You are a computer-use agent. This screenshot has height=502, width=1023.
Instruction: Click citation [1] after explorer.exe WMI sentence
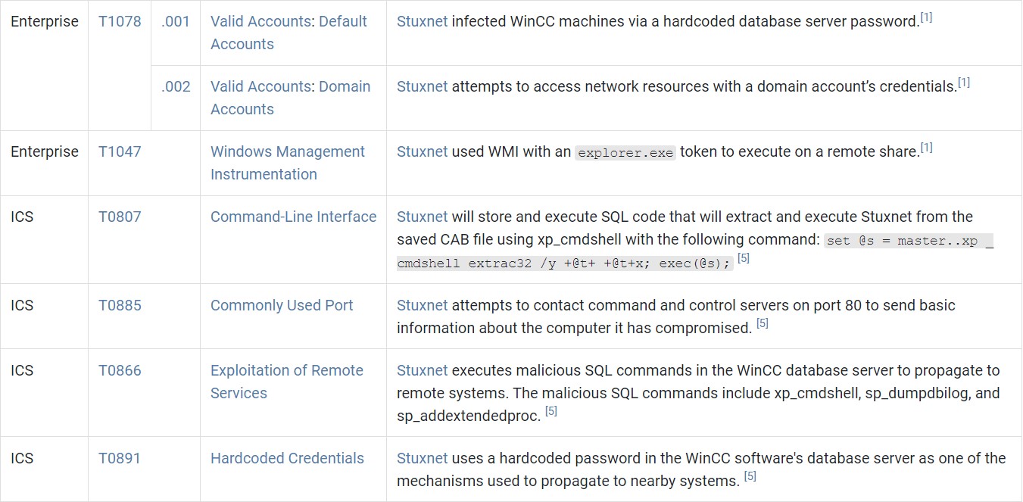(926, 148)
